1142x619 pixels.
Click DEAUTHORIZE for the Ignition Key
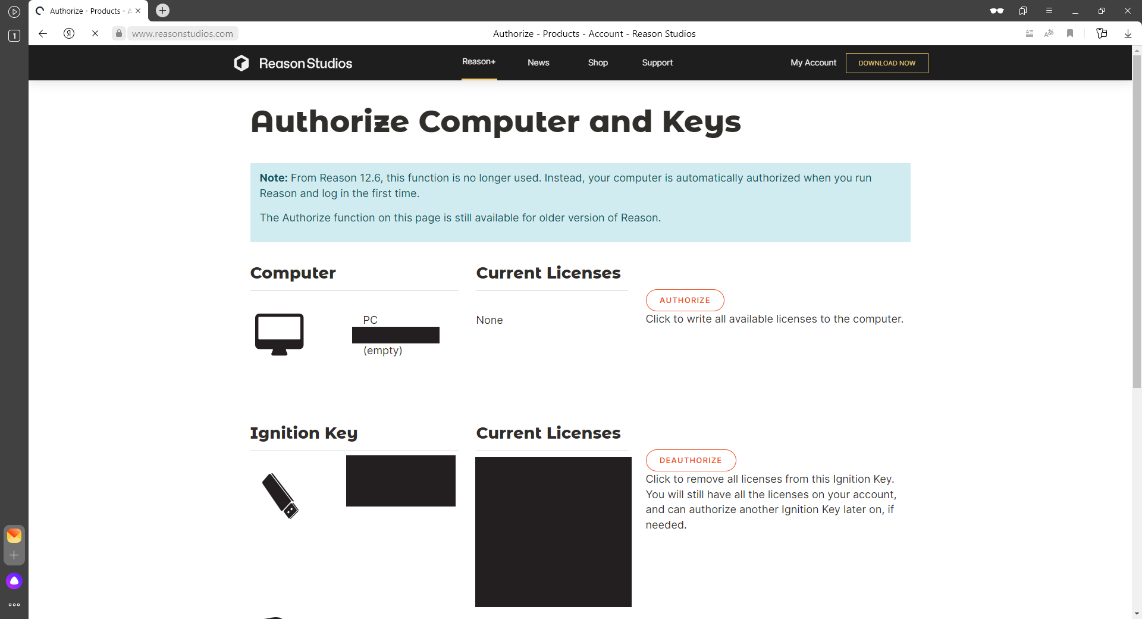click(691, 461)
